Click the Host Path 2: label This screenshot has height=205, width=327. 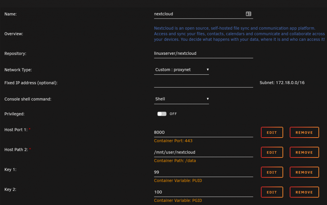point(16,150)
